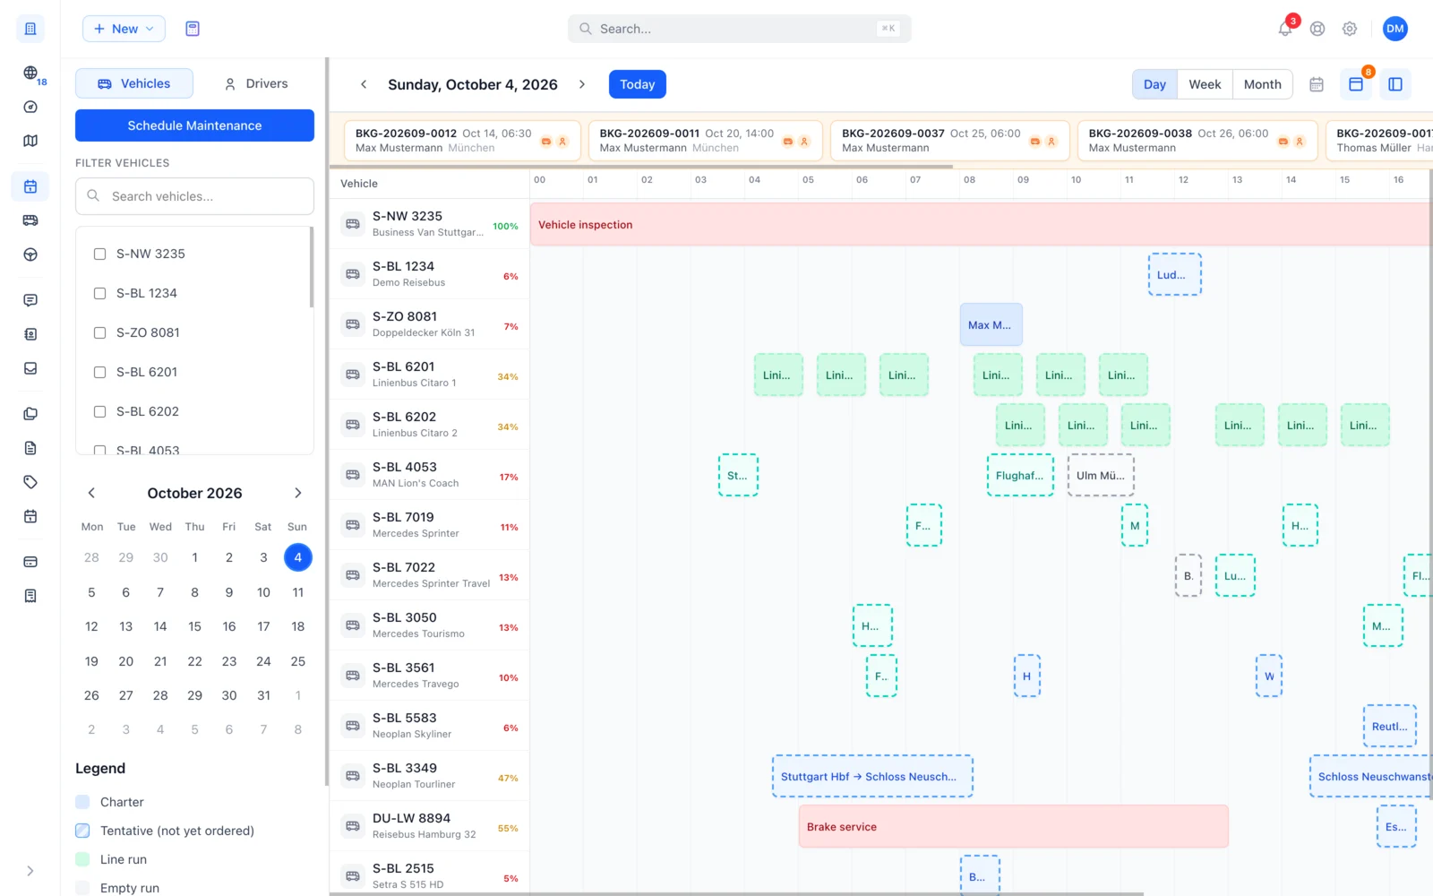The image size is (1433, 896).
Task: Open booking card BKG-202609-0011
Action: [706, 141]
